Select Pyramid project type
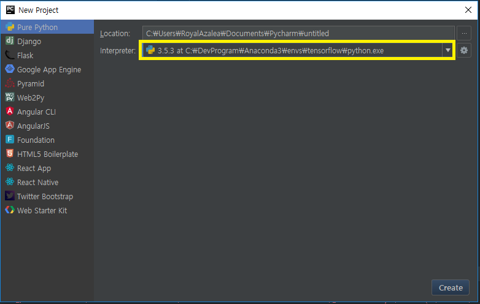Screen dimensions: 480x304 click(x=47, y=83)
